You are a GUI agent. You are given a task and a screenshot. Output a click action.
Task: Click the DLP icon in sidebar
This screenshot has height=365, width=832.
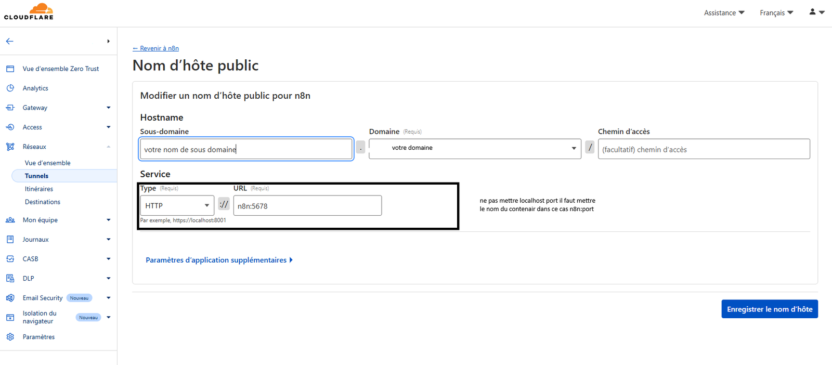point(10,278)
